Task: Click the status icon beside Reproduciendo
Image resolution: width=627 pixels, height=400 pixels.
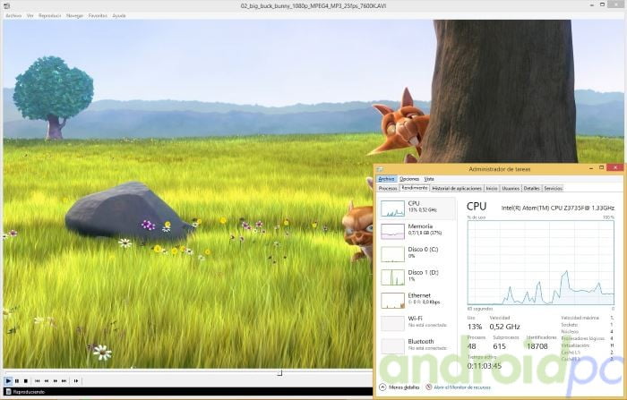Action: pos(8,392)
